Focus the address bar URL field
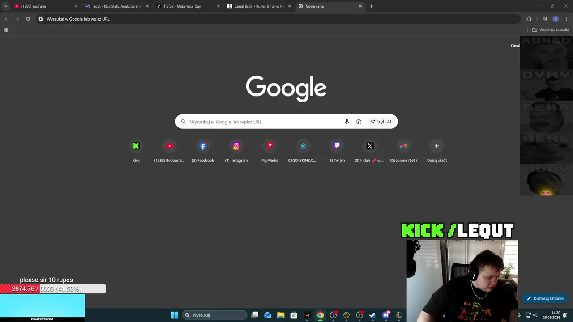Viewport: 573px width, 322px height. pos(278,19)
